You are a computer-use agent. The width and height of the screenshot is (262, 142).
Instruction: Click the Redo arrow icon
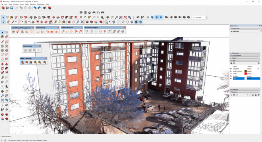click(39, 8)
